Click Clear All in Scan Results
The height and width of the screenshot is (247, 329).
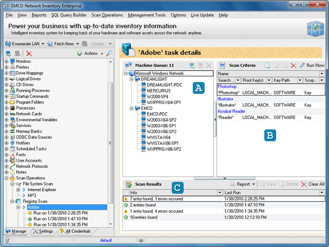tap(313, 184)
